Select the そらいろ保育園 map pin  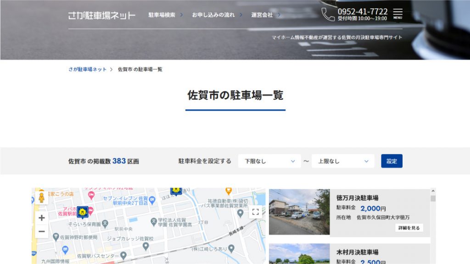coord(105,224)
